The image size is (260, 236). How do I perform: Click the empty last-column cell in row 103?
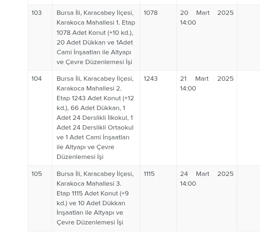point(248,37)
